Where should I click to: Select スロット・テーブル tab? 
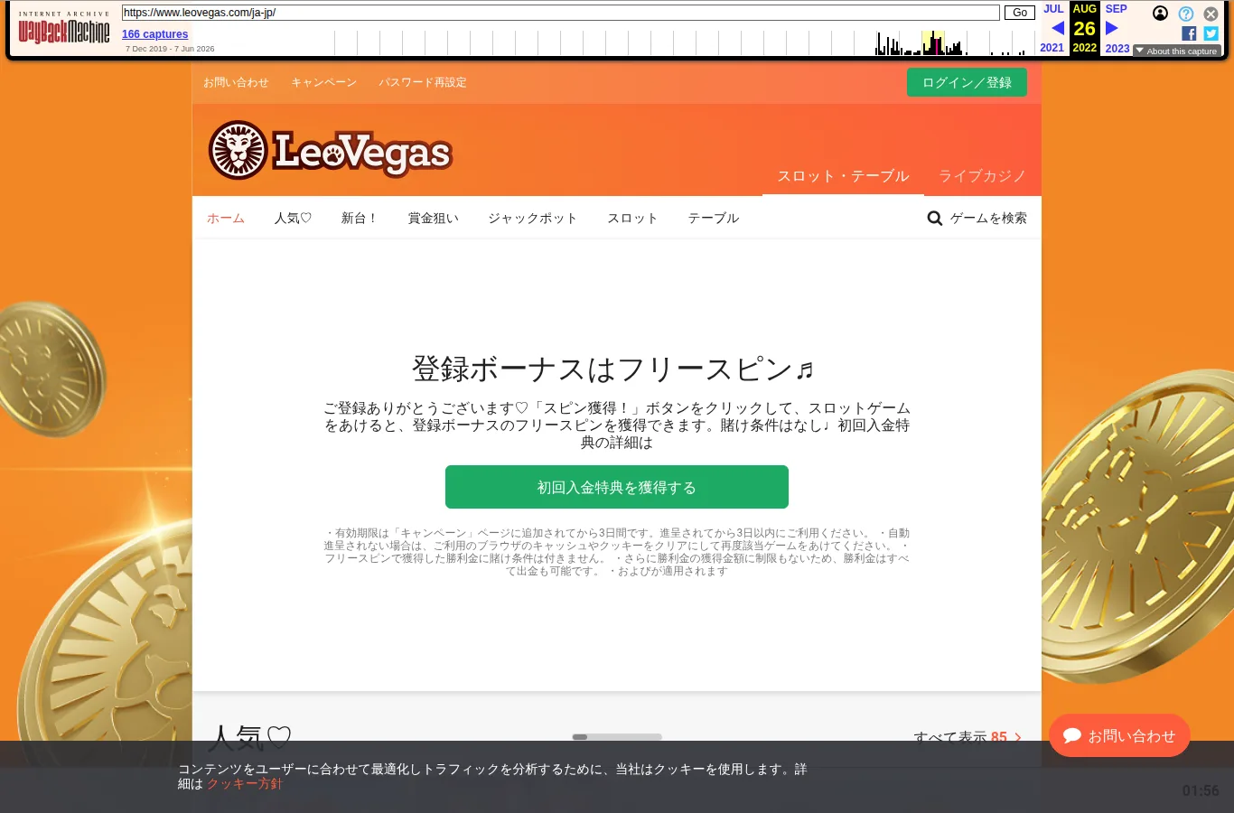(843, 176)
